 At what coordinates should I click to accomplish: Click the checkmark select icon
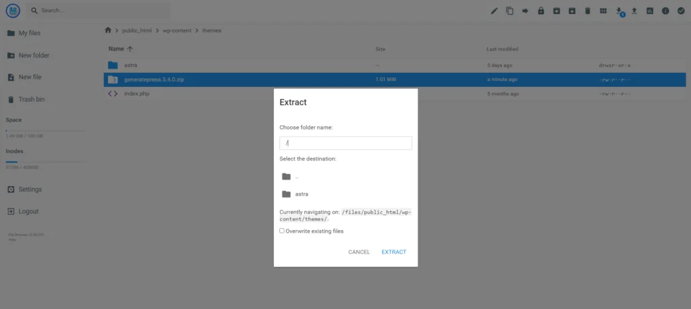tap(681, 11)
